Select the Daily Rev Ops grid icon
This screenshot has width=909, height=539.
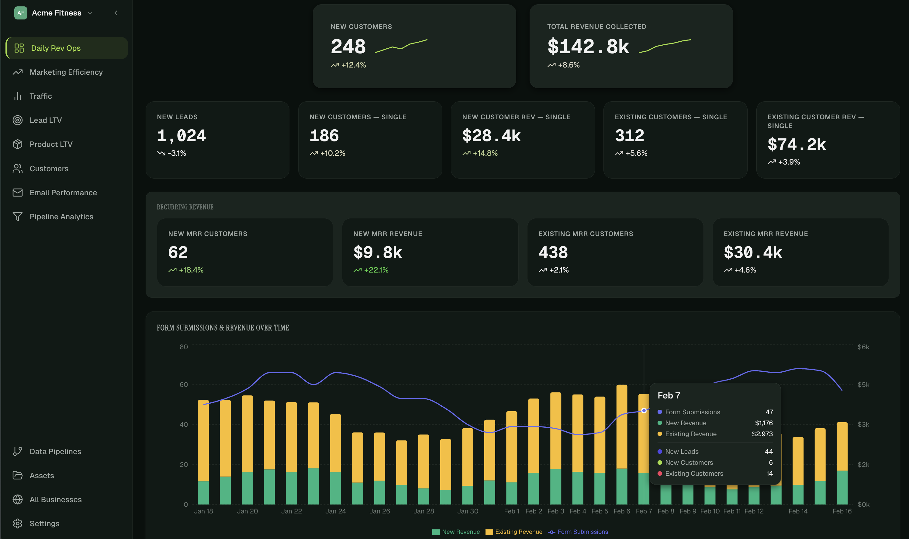click(x=19, y=47)
